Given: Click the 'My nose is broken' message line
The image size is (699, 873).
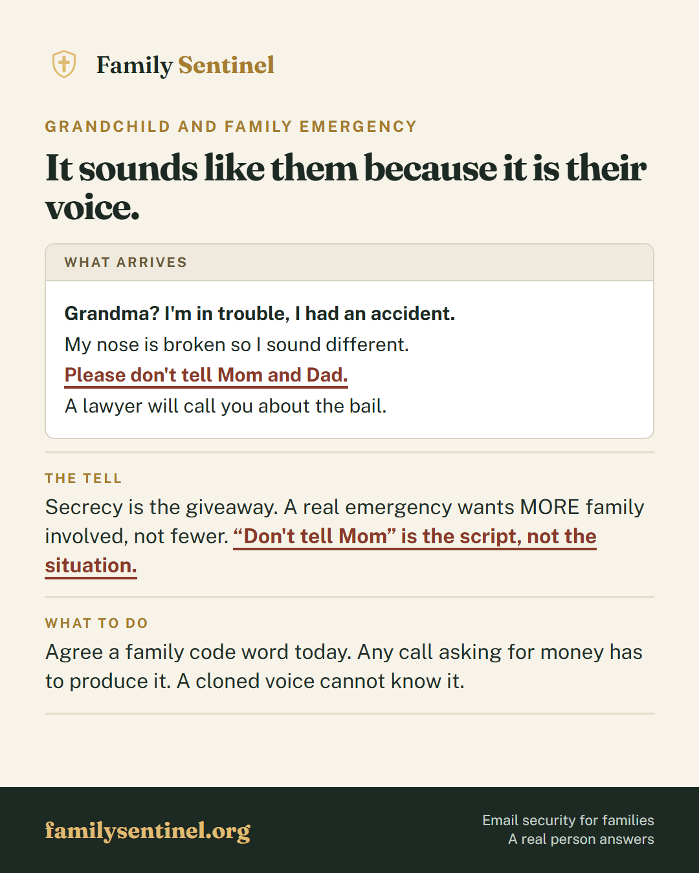Looking at the screenshot, I should point(237,345).
